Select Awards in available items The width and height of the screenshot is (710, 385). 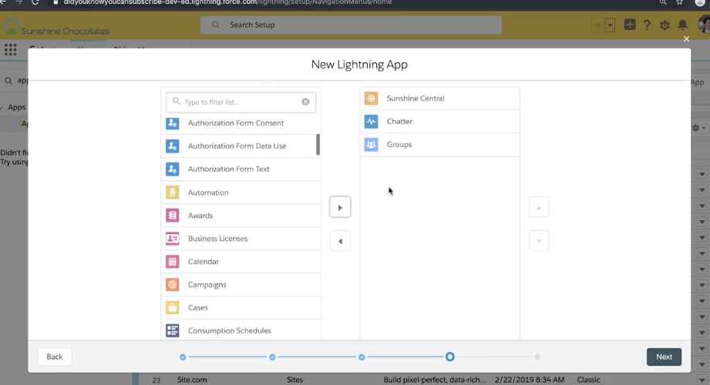(x=241, y=216)
